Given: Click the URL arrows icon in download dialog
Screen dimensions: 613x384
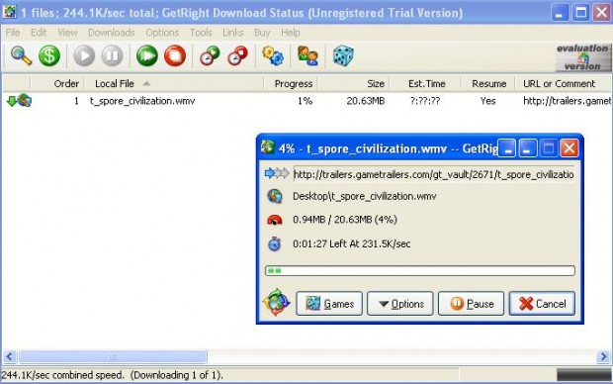Looking at the screenshot, I should pos(277,173).
